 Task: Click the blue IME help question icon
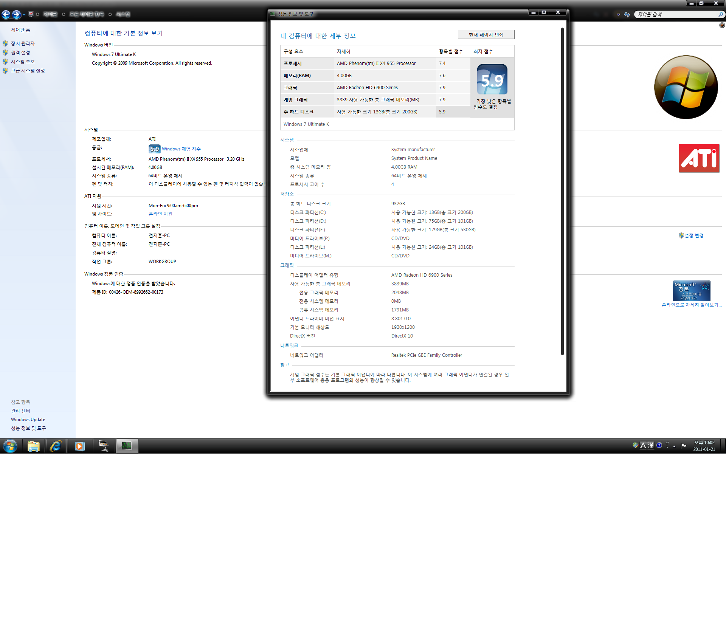[x=659, y=445]
